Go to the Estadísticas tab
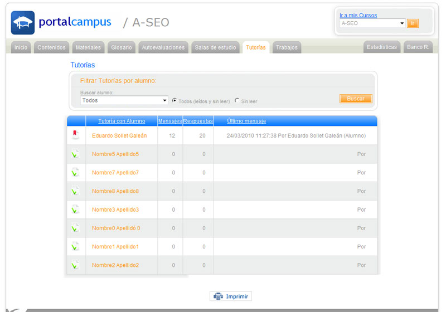 click(x=381, y=47)
